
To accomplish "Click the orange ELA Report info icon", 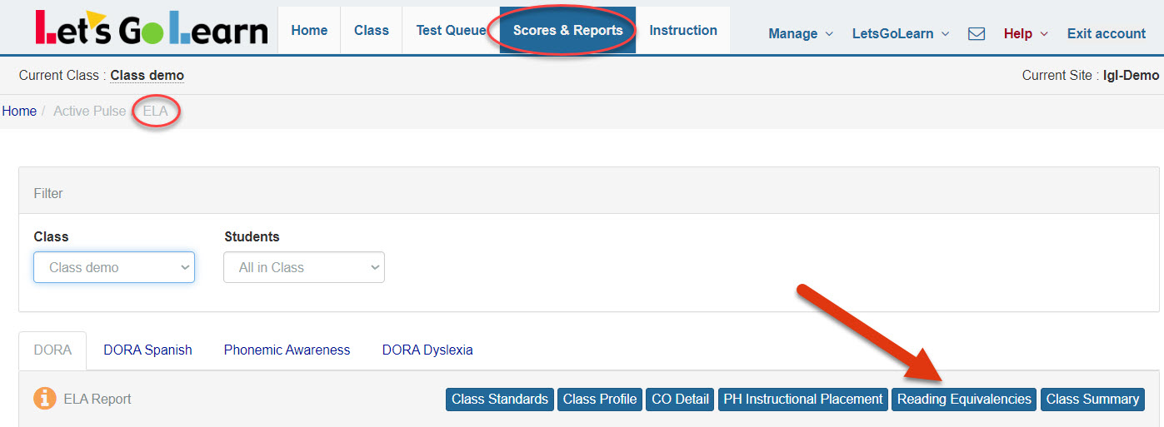I will coord(45,399).
